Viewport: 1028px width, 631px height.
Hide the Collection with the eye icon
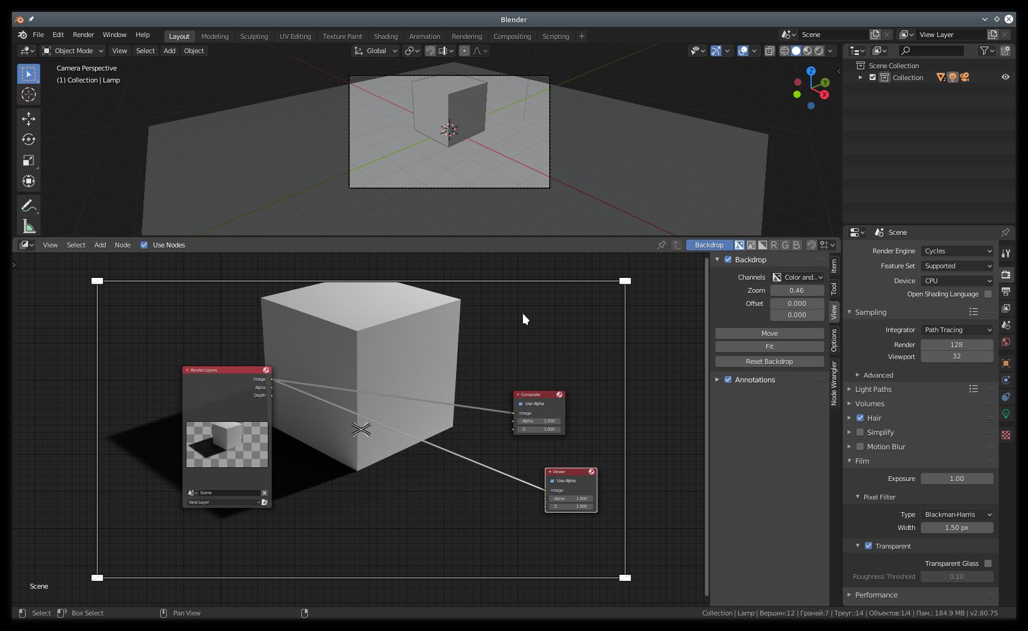tap(1005, 77)
